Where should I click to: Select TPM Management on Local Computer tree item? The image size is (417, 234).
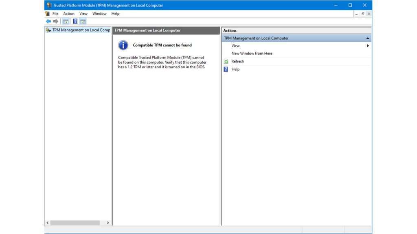81,30
